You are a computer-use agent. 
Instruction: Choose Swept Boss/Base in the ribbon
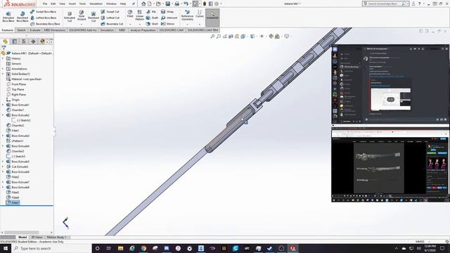43,12
